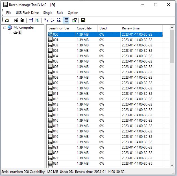
Task: Switch to list view mode
Action: click(x=59, y=20)
